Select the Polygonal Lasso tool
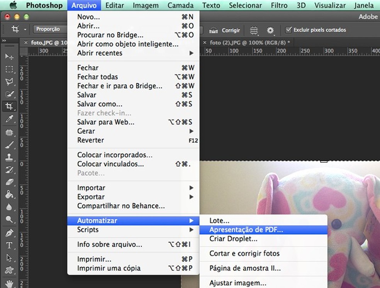Viewport: 380px width, 288px height. (9, 82)
